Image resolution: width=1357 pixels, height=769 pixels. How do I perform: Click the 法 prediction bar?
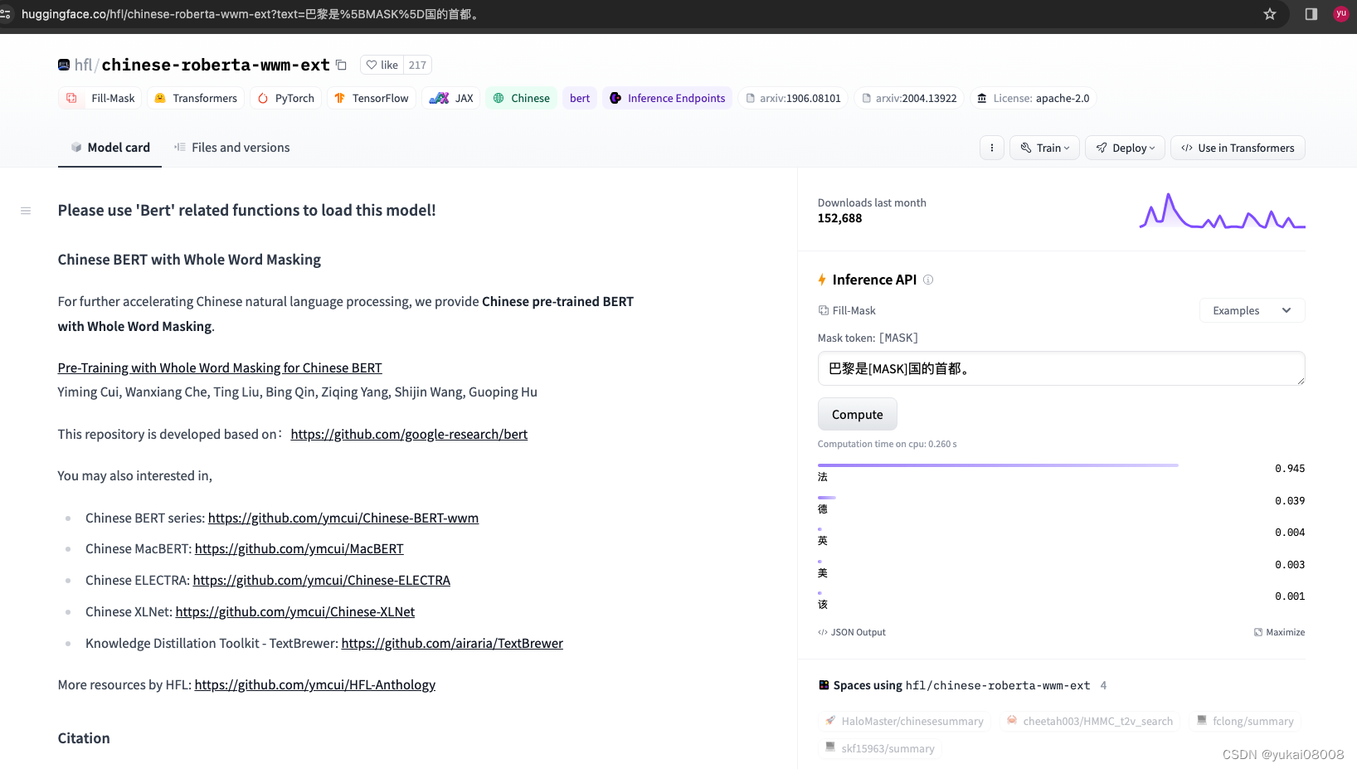pos(998,465)
